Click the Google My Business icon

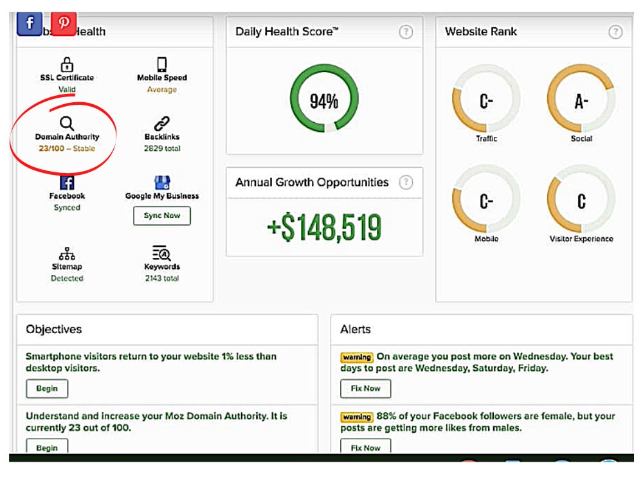[162, 183]
